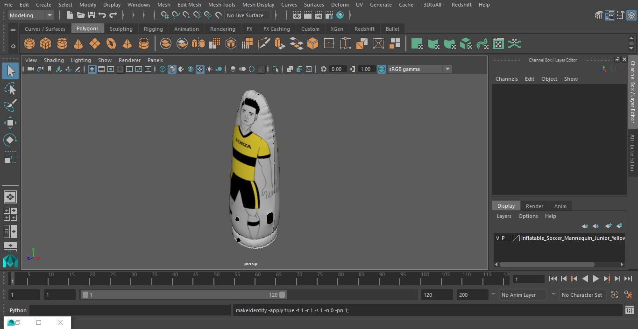Switch to the FX Caching shelf tab

276,29
